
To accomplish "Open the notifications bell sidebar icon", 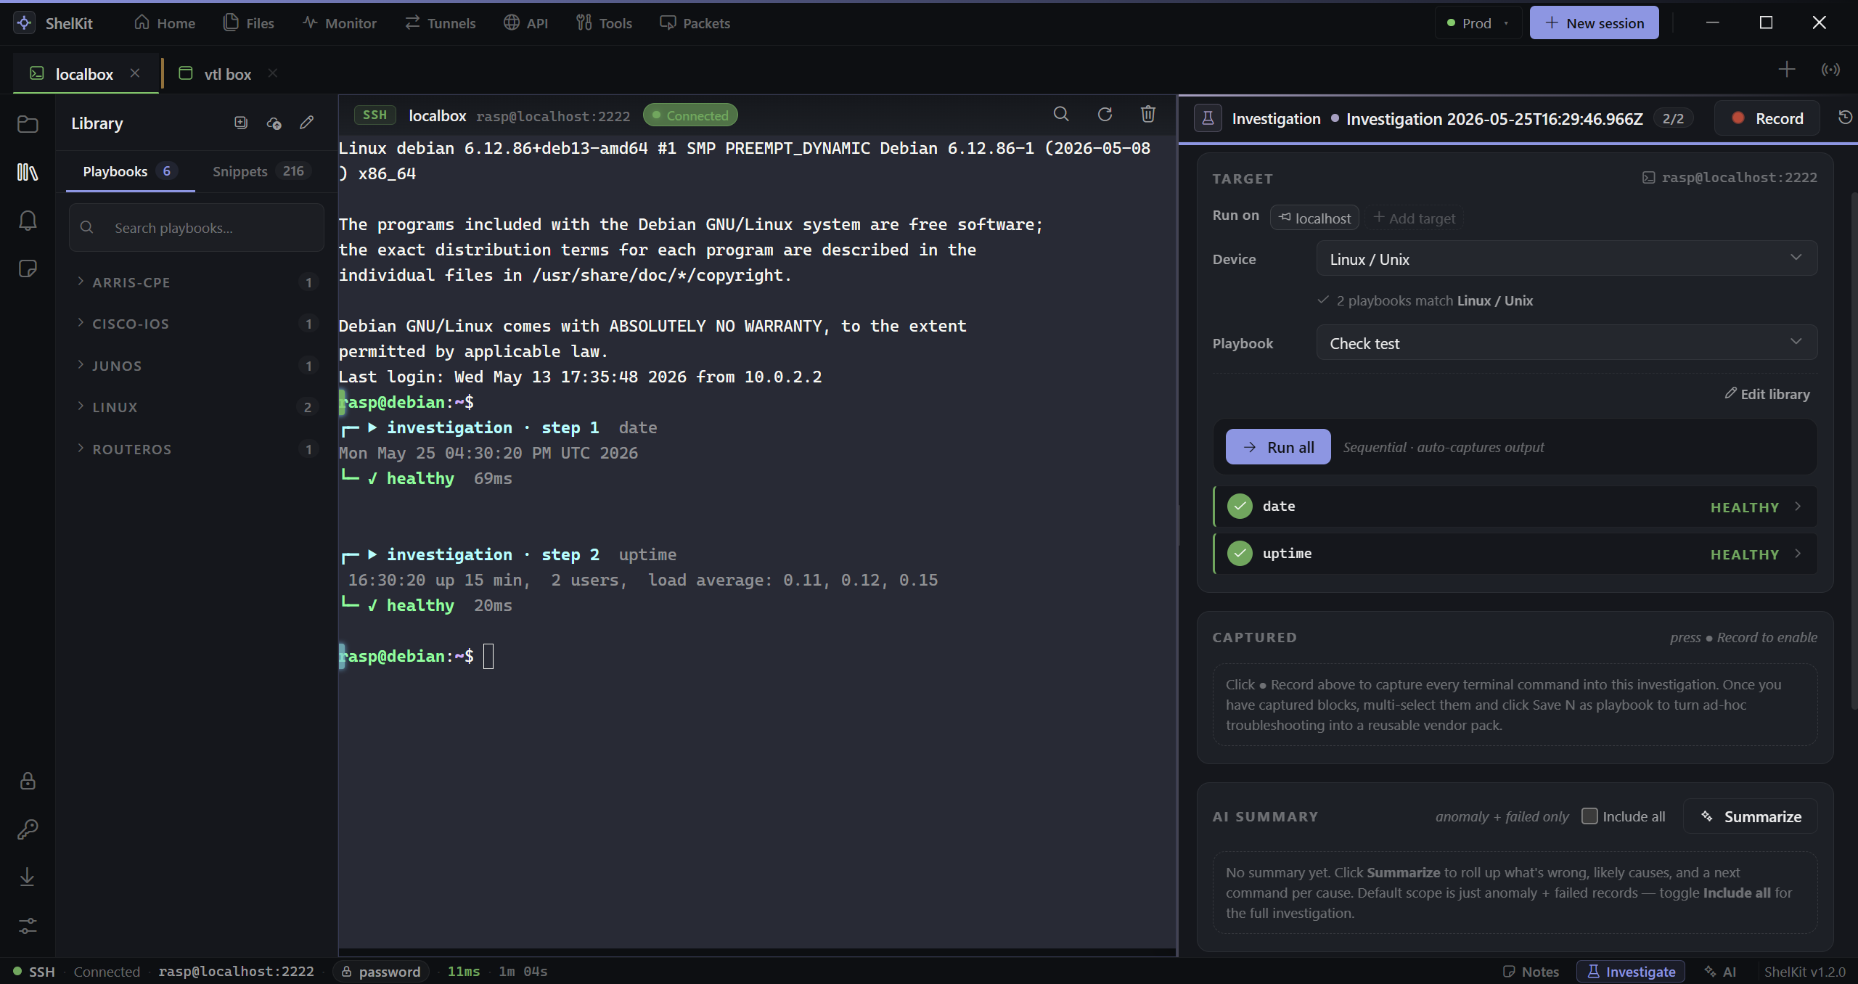I will [x=28, y=221].
